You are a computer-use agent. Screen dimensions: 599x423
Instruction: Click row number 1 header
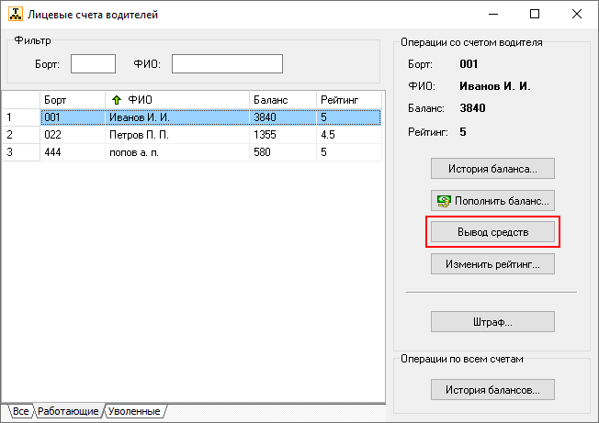21,117
